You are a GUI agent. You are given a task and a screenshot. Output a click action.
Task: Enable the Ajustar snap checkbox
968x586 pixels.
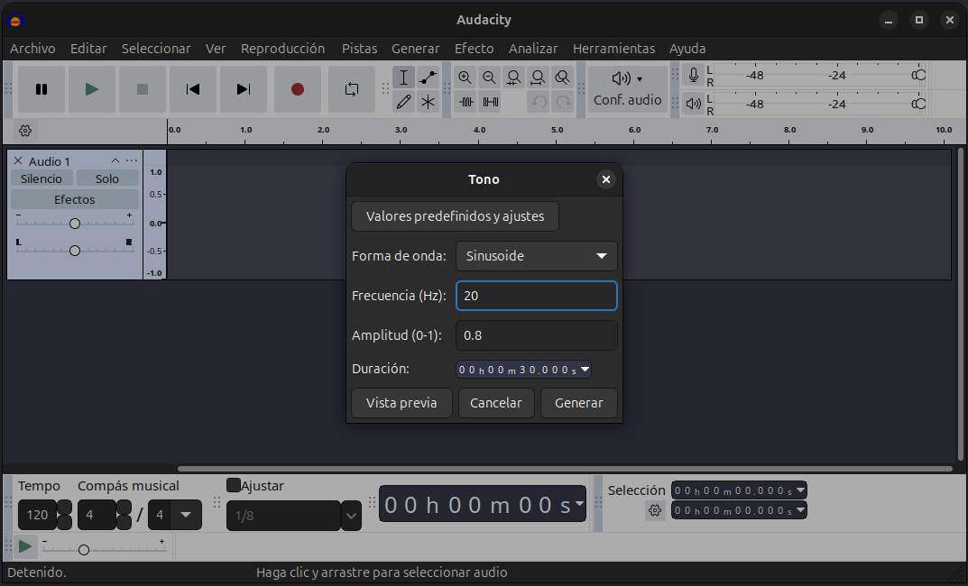(x=234, y=485)
